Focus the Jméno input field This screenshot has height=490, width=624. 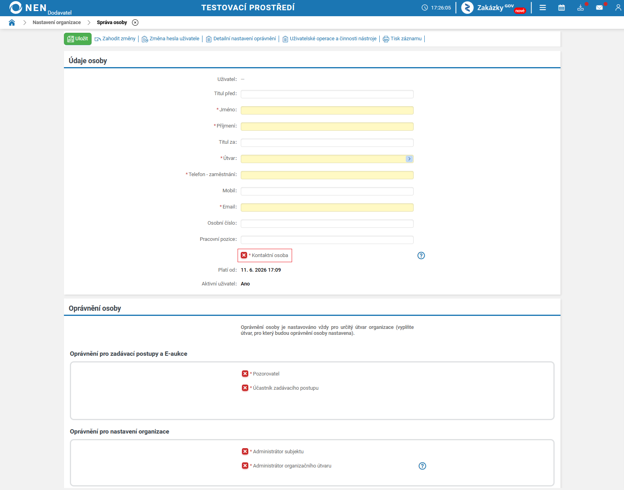[327, 110]
